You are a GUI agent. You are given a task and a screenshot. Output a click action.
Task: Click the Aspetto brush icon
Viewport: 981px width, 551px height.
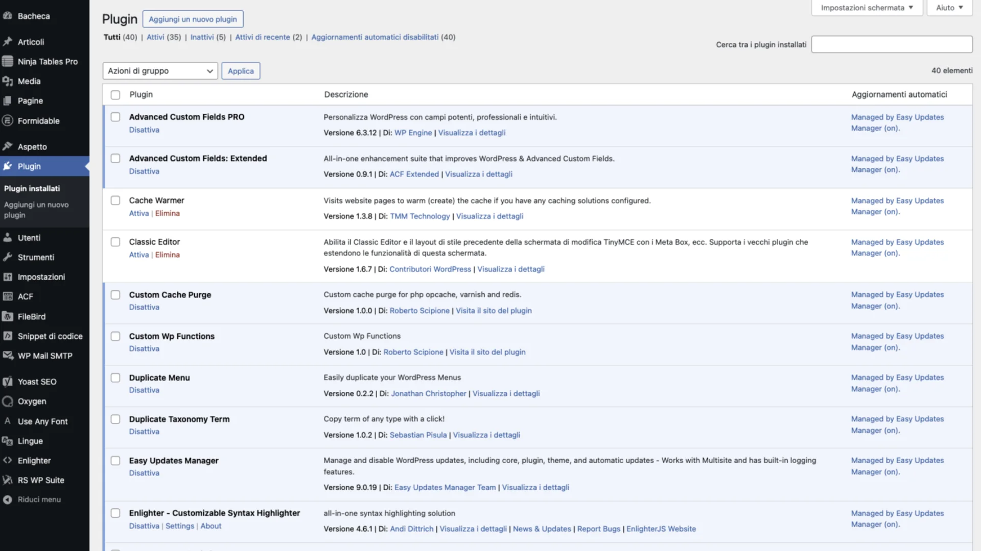point(8,146)
